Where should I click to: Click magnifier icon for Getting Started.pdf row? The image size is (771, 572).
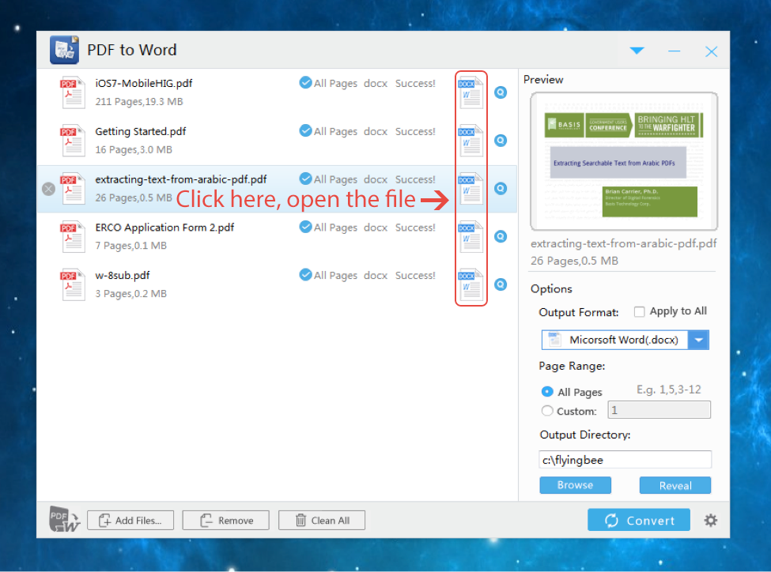pos(501,141)
